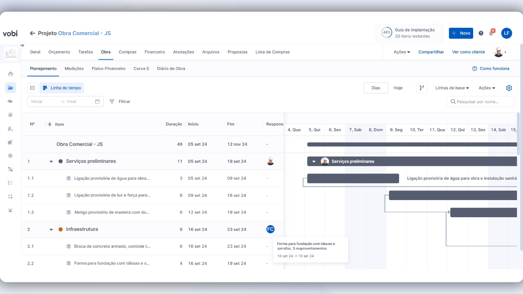
Task: Open the project Ações dropdown
Action: click(402, 52)
